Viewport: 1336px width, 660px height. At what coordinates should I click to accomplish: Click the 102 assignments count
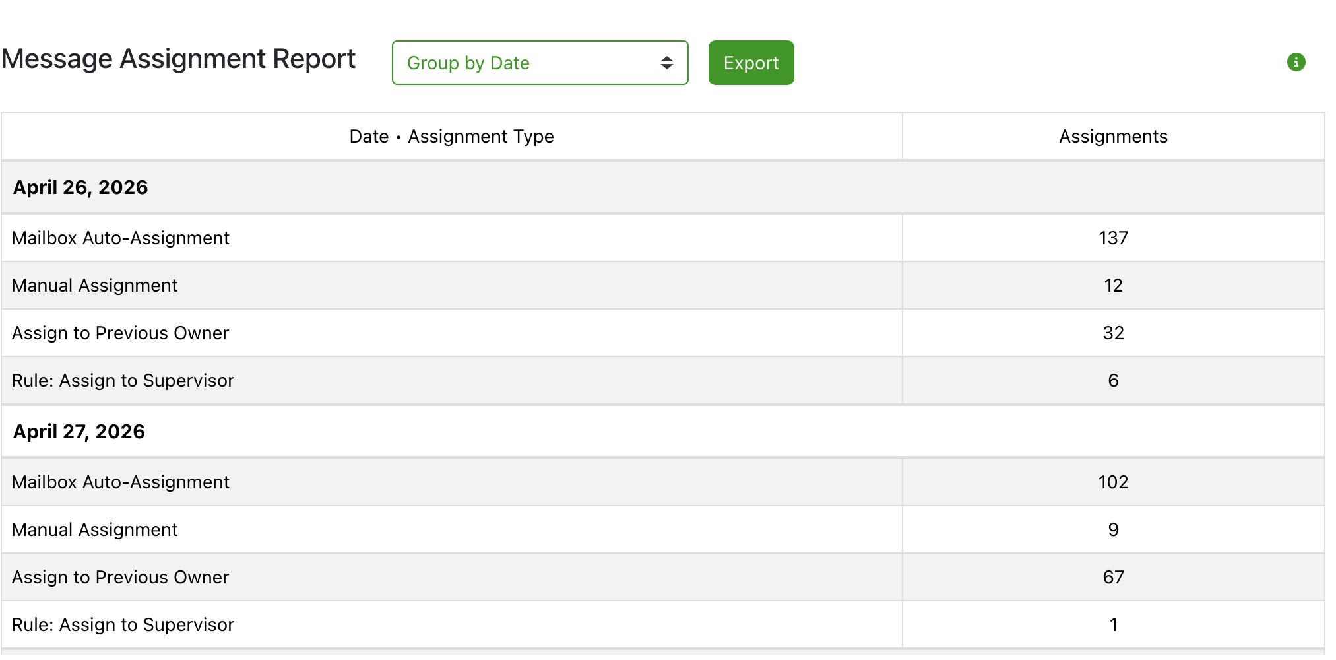[1113, 482]
